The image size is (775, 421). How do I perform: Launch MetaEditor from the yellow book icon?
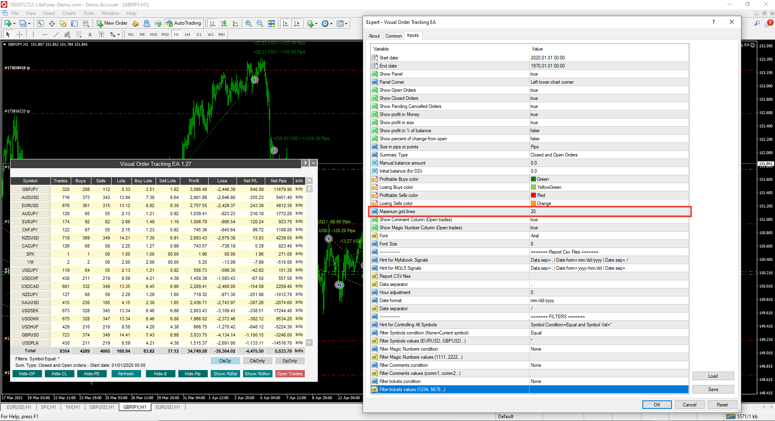[x=136, y=23]
